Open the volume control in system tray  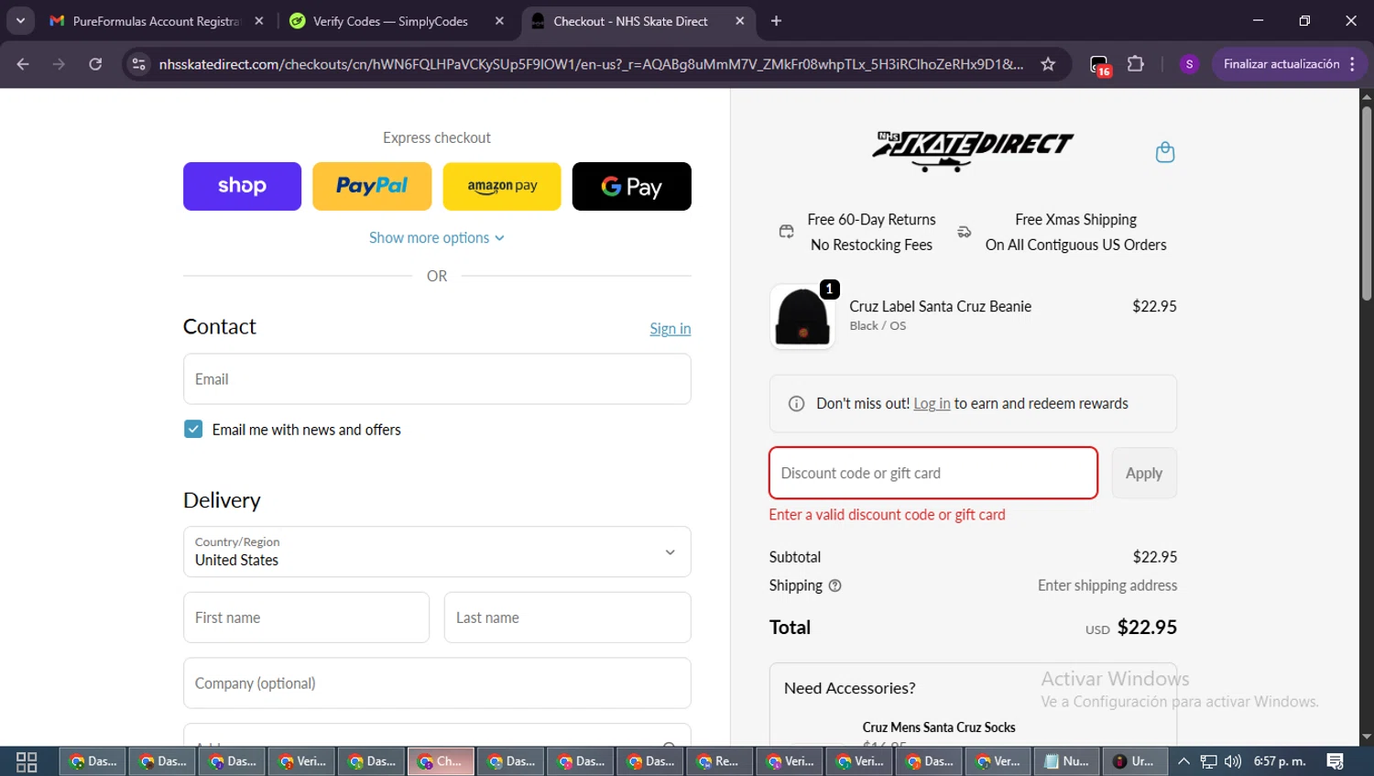[1233, 761]
